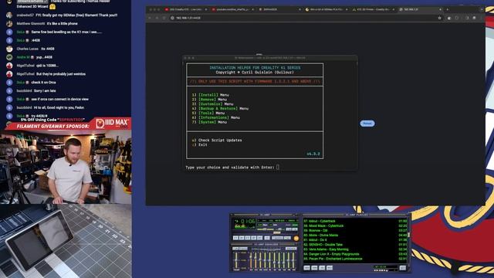
Task: Toggle the Winamp EQ window button
Action: point(289,229)
